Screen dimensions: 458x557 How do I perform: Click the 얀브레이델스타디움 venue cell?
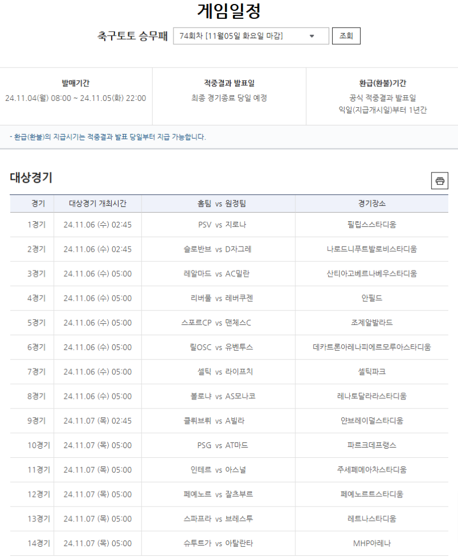pos(372,421)
